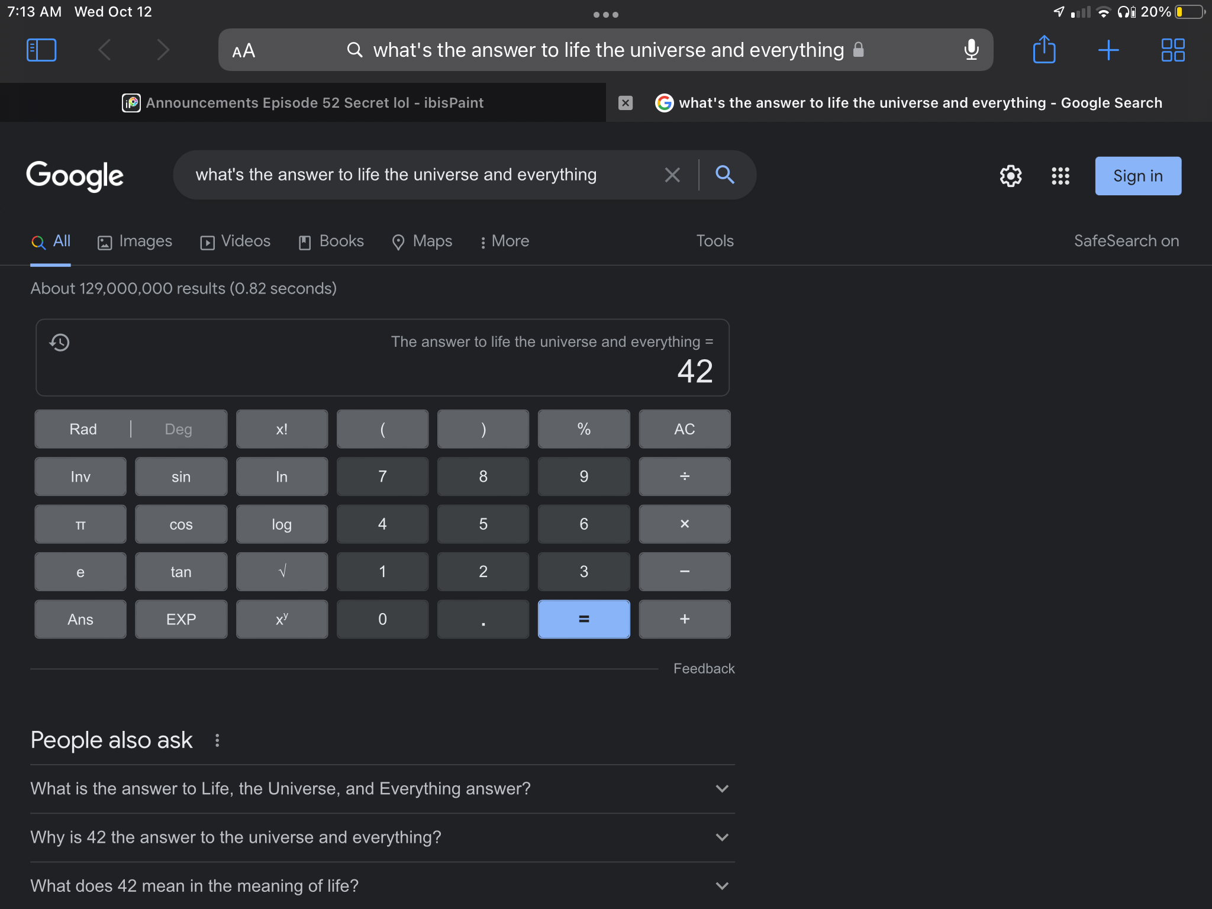The height and width of the screenshot is (909, 1212).
Task: Clear the search with the X icon
Action: (672, 175)
